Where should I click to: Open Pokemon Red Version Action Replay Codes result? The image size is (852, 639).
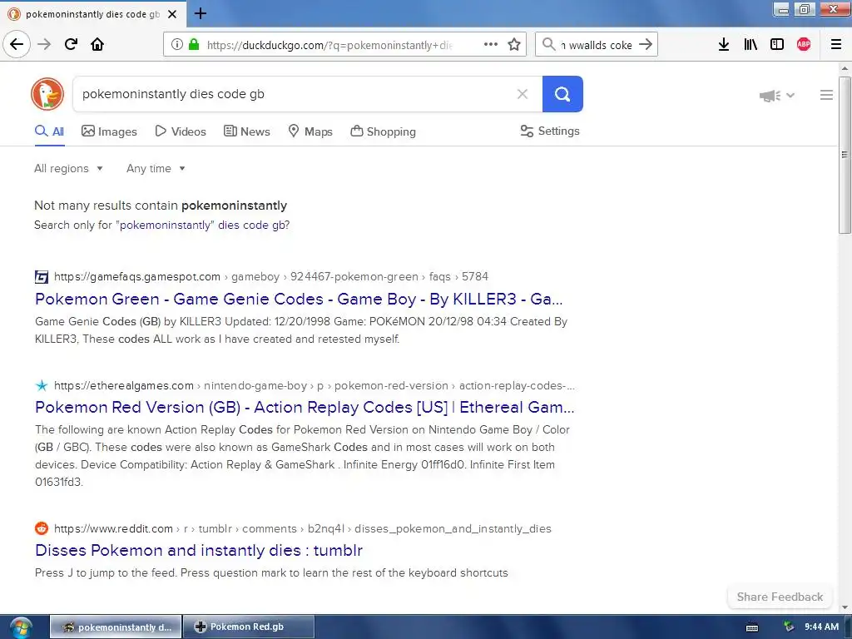click(305, 408)
